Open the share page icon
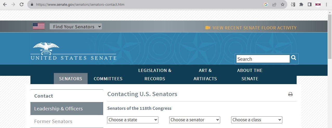The width and height of the screenshot is (332, 128). coord(274,4)
